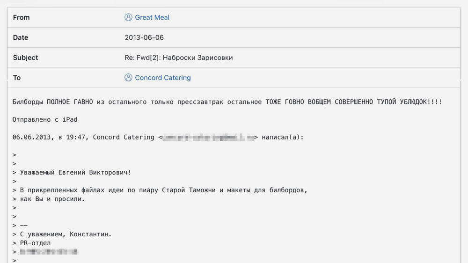The height and width of the screenshot is (263, 468).
Task: Click the From field label
Action: coord(21,17)
